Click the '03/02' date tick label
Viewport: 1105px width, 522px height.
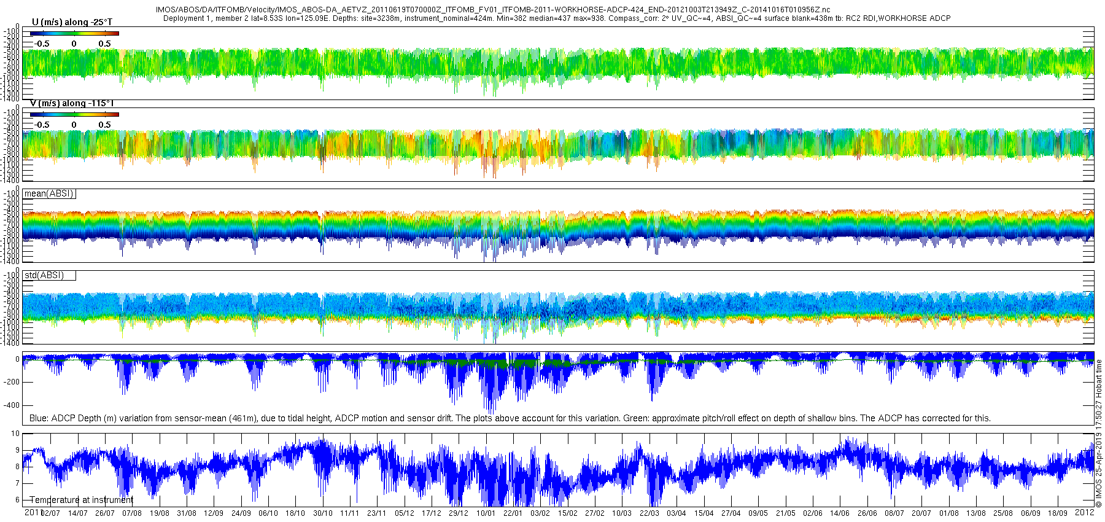[x=540, y=513]
